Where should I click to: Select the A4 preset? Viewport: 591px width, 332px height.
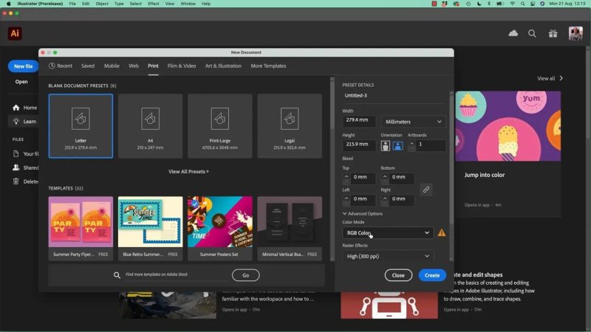151,125
